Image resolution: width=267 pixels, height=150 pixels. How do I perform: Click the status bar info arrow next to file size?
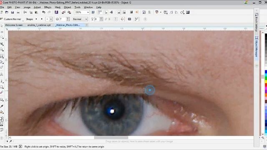pyautogui.click(x=20, y=146)
